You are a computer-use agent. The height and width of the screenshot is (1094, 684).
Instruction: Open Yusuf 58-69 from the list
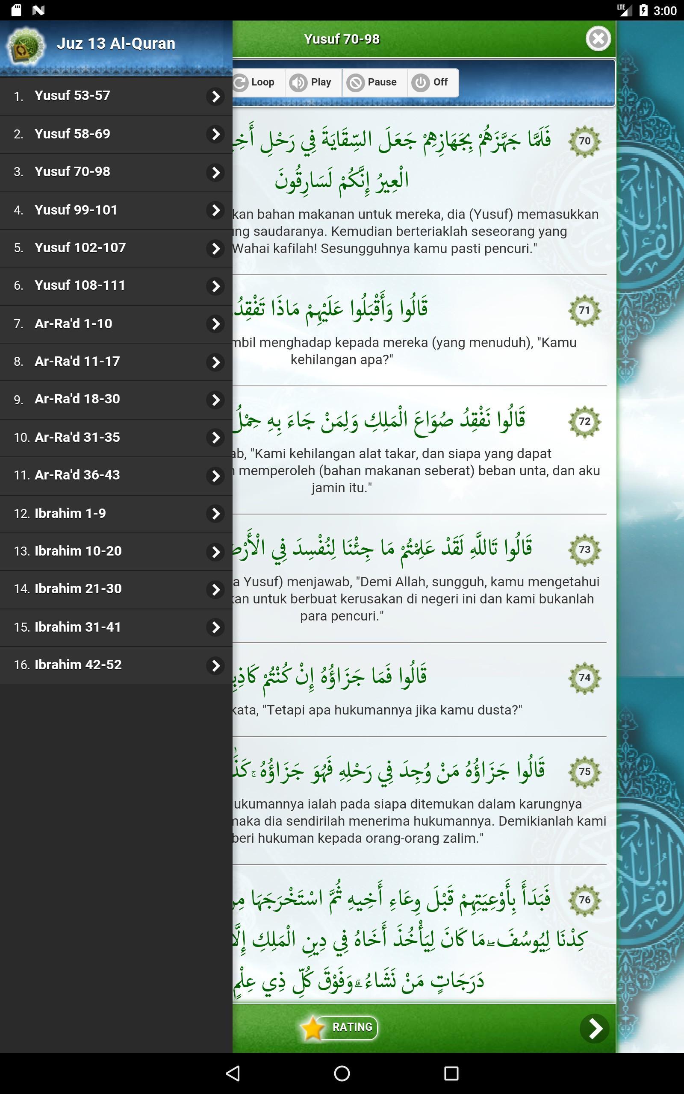point(116,134)
